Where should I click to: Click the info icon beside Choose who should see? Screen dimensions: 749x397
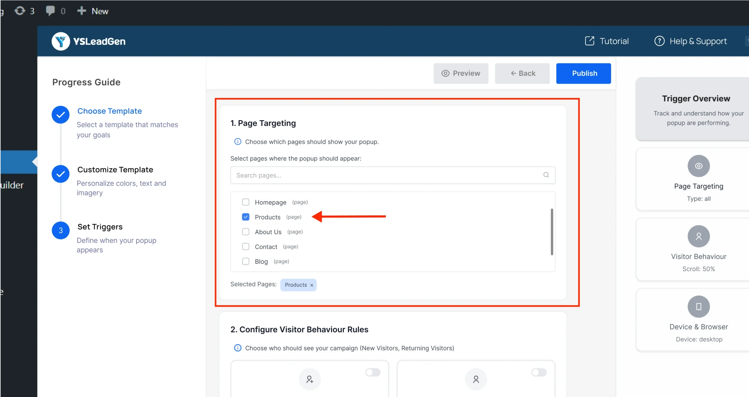pos(238,348)
